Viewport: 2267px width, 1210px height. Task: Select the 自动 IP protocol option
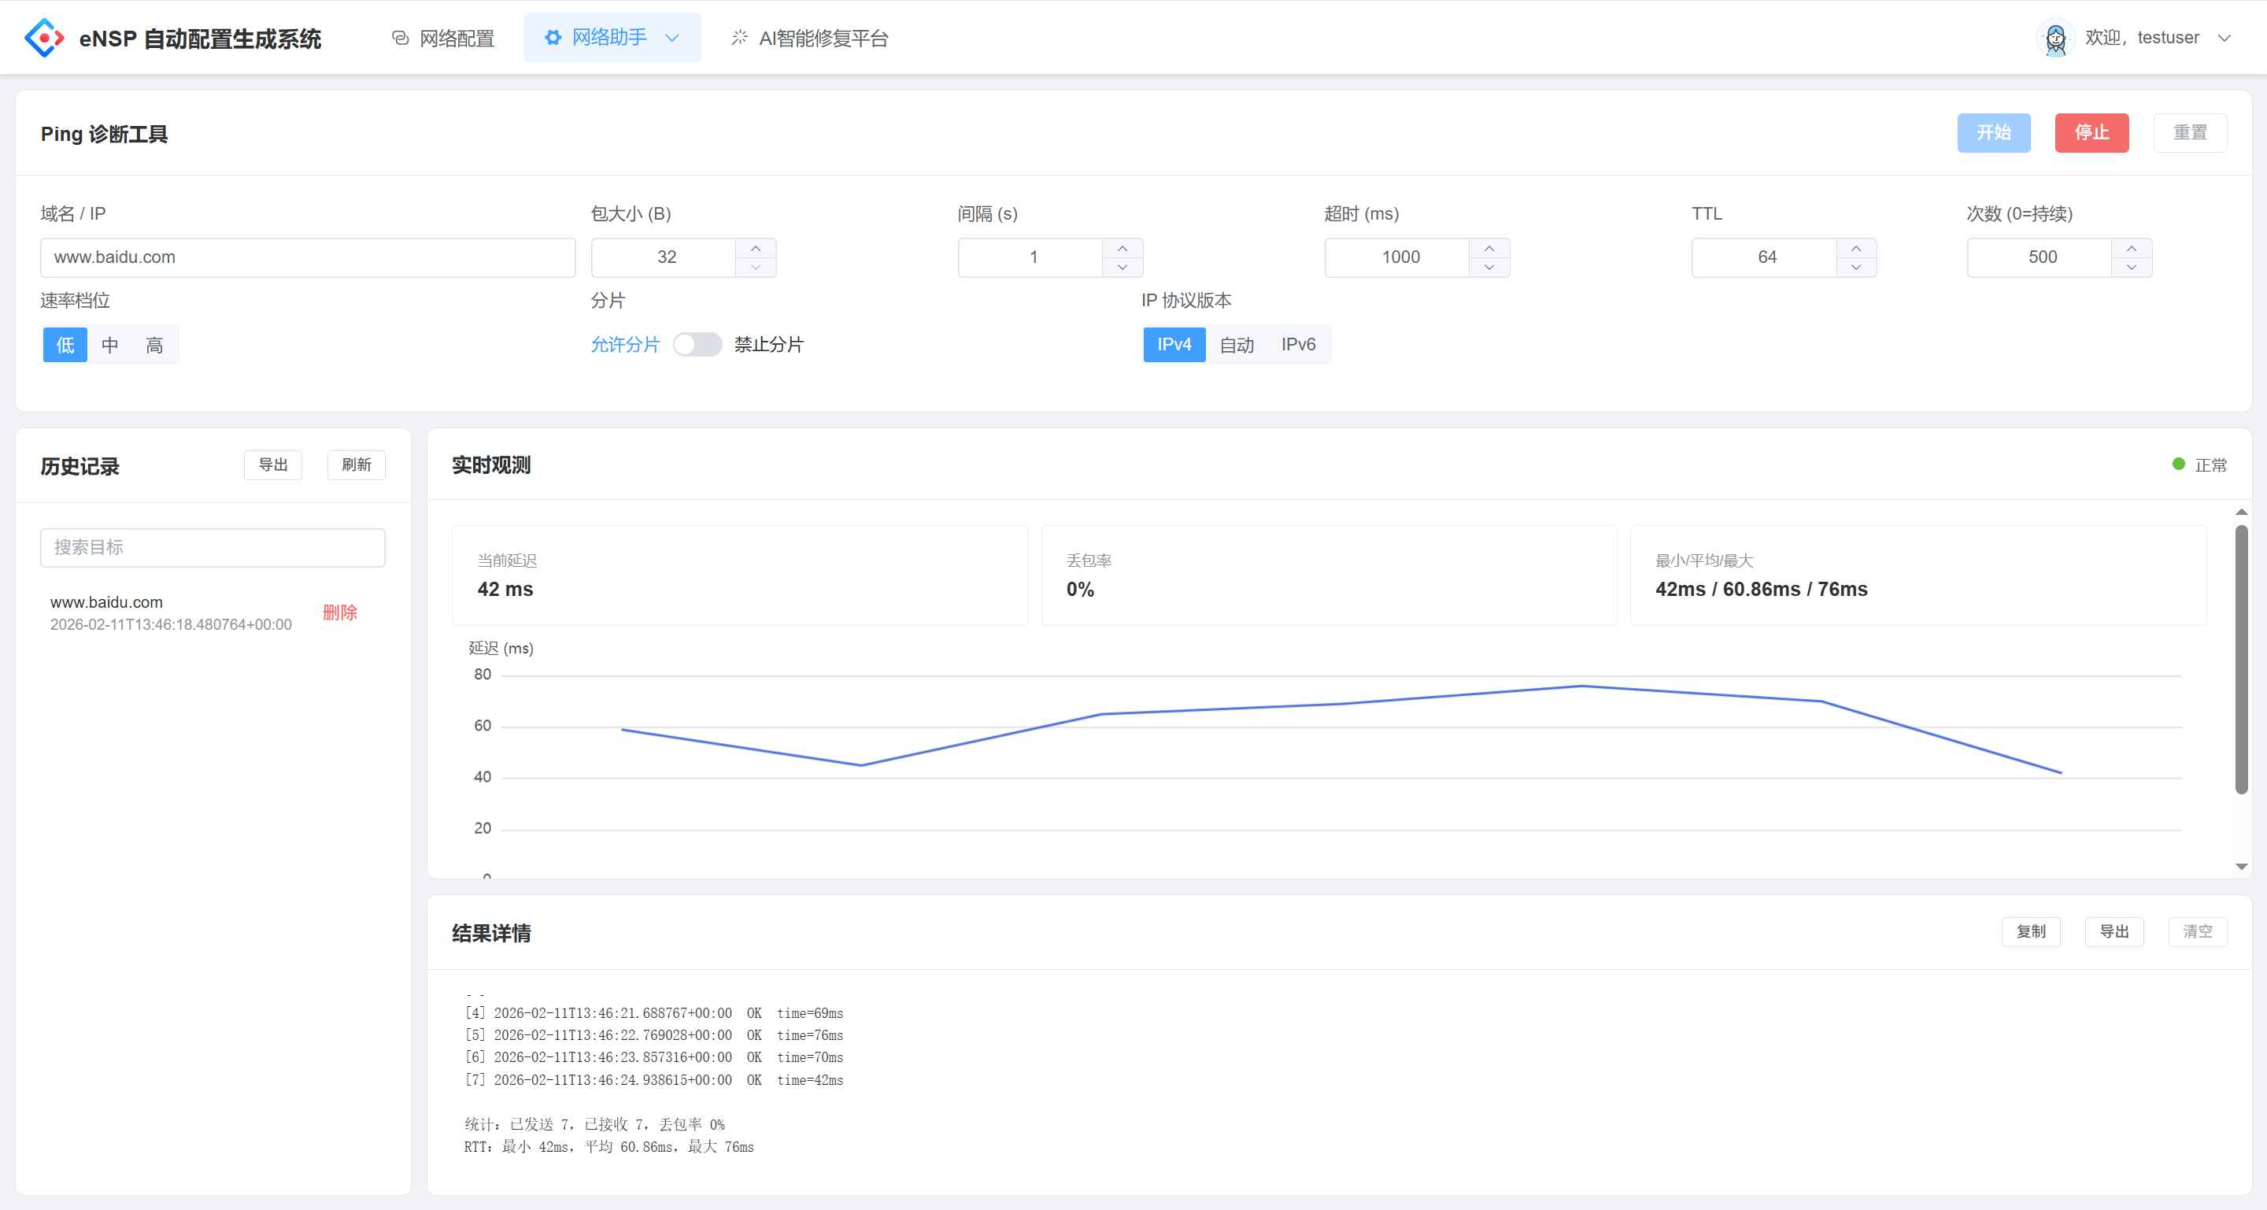1237,345
